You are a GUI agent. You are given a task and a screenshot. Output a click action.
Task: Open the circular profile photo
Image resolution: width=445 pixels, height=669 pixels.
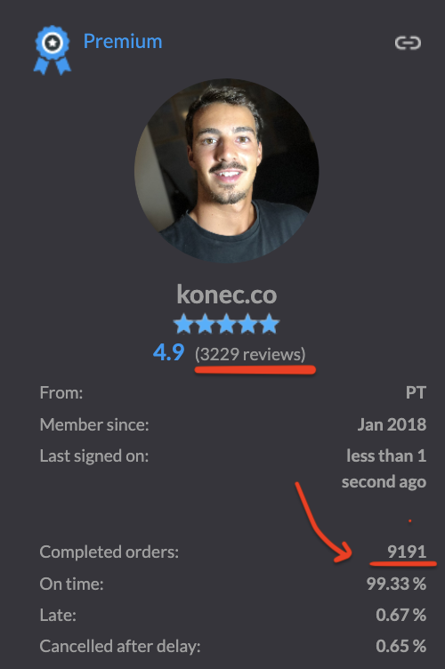point(227,170)
